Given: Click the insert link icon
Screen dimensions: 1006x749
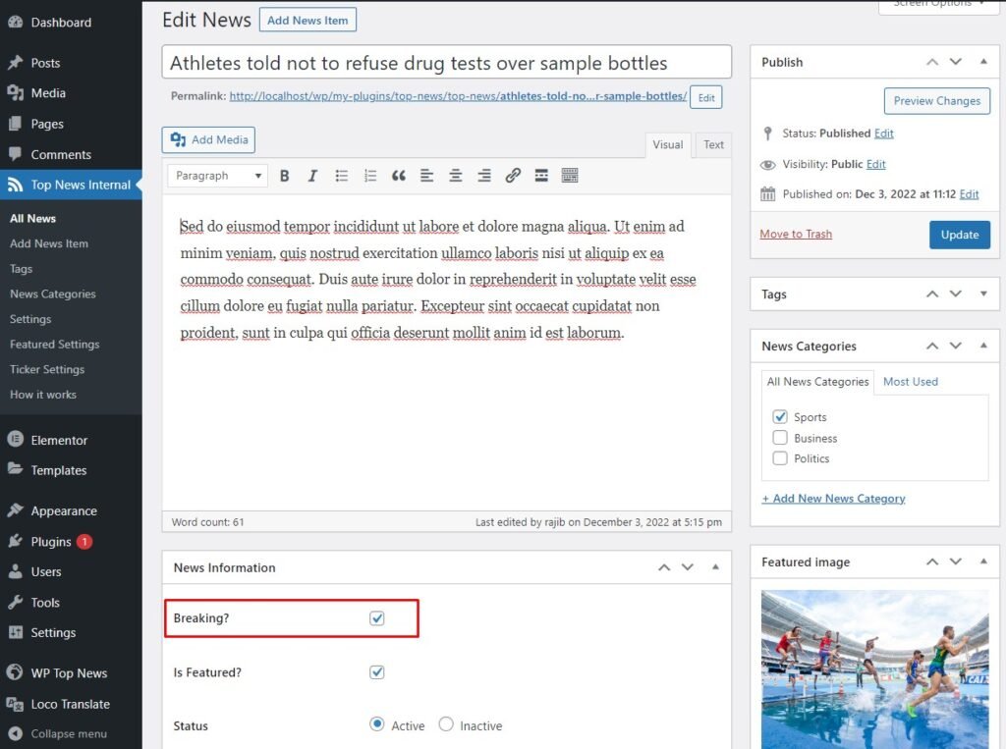Looking at the screenshot, I should point(513,176).
